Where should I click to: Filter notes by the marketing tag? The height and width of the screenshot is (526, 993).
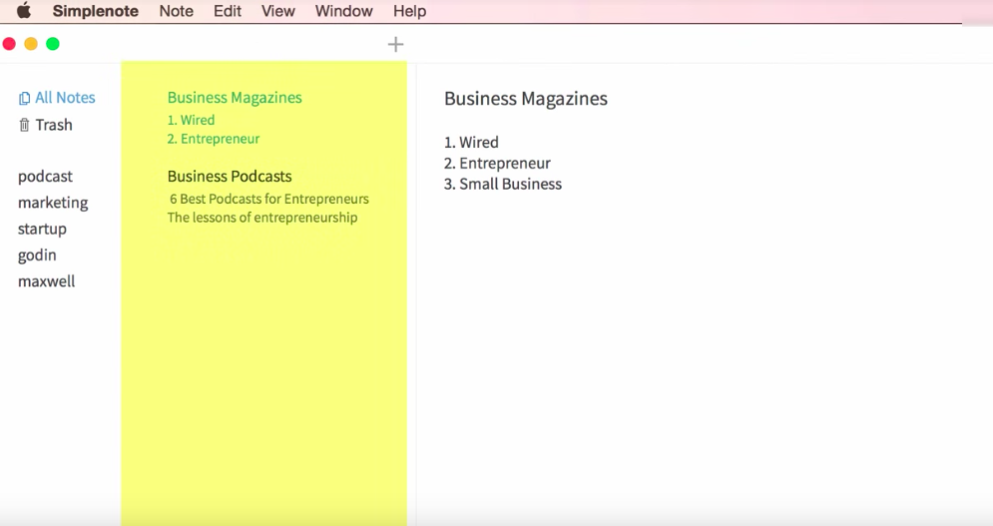coord(53,203)
